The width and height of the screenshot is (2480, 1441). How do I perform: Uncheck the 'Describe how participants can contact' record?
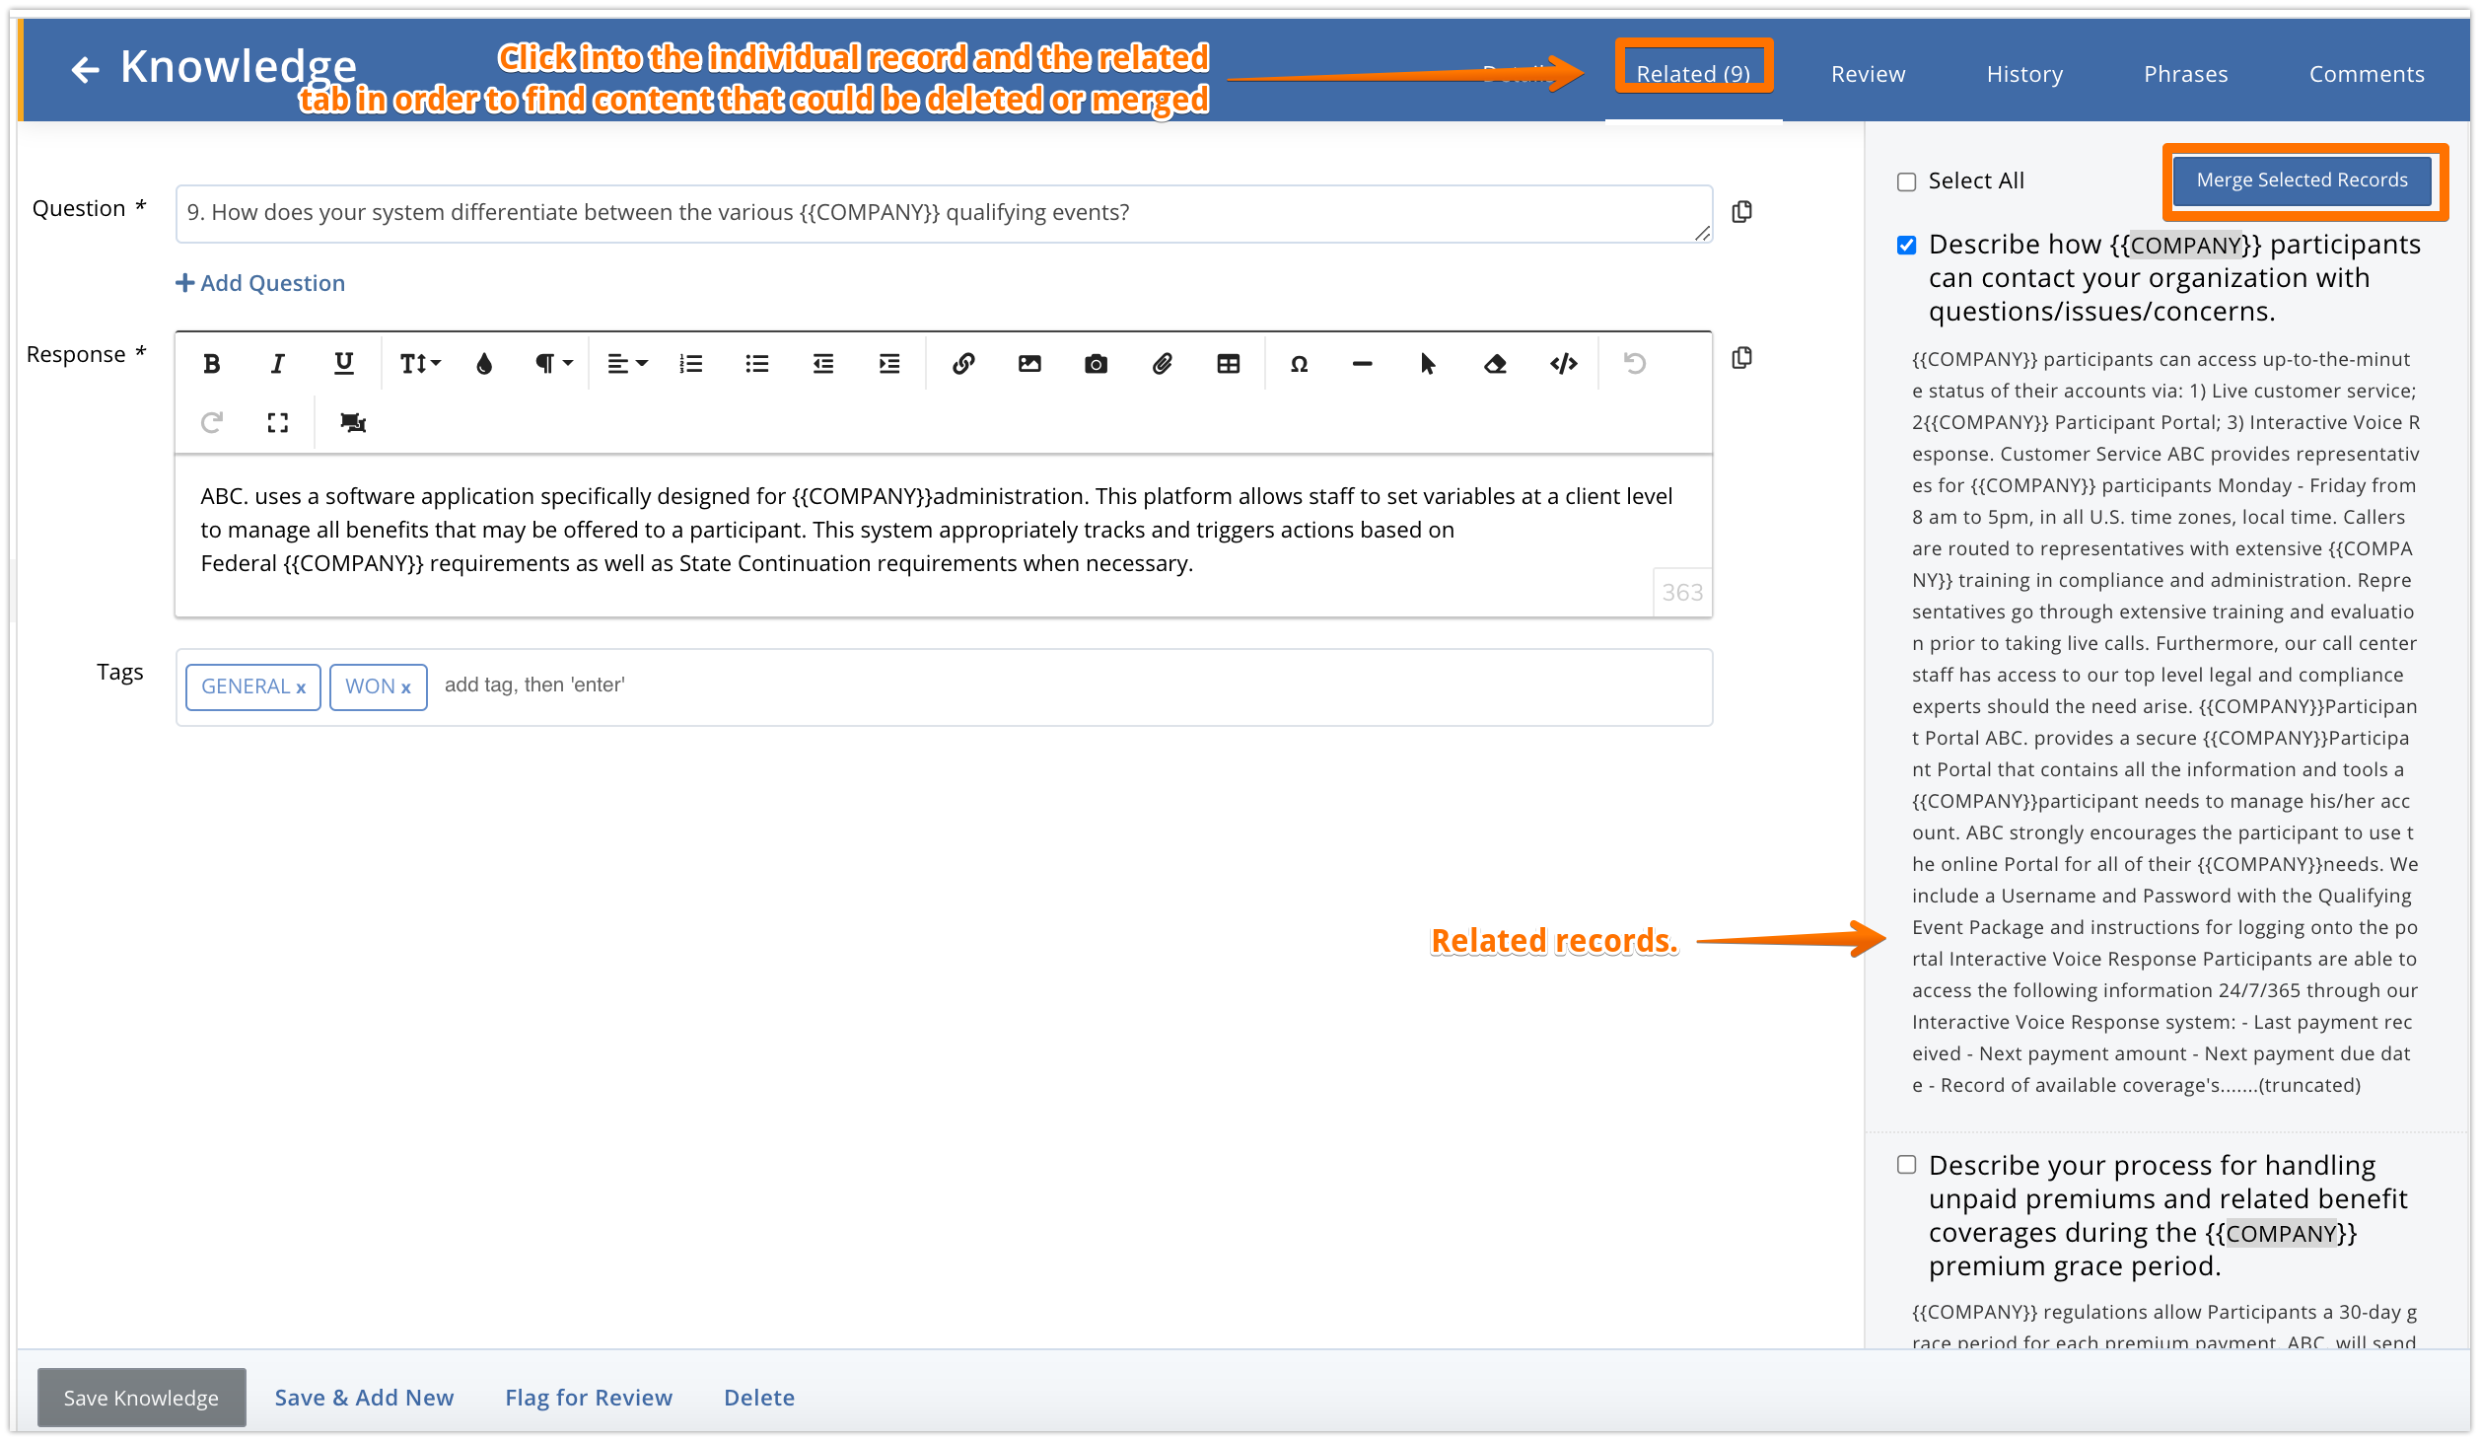[1907, 245]
